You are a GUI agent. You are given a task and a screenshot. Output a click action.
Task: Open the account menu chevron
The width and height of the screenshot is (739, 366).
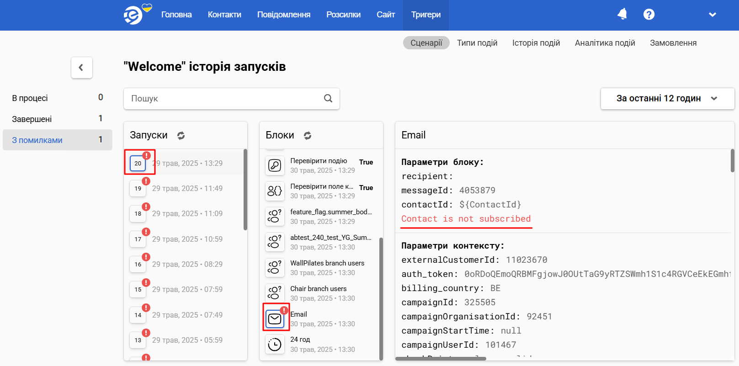tap(712, 15)
